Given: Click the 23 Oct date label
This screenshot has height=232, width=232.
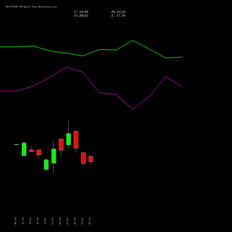Looking at the screenshot, I should (67, 221).
